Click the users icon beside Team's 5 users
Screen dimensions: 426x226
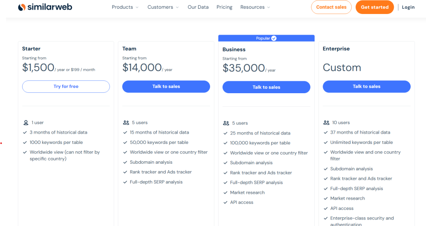coord(126,122)
